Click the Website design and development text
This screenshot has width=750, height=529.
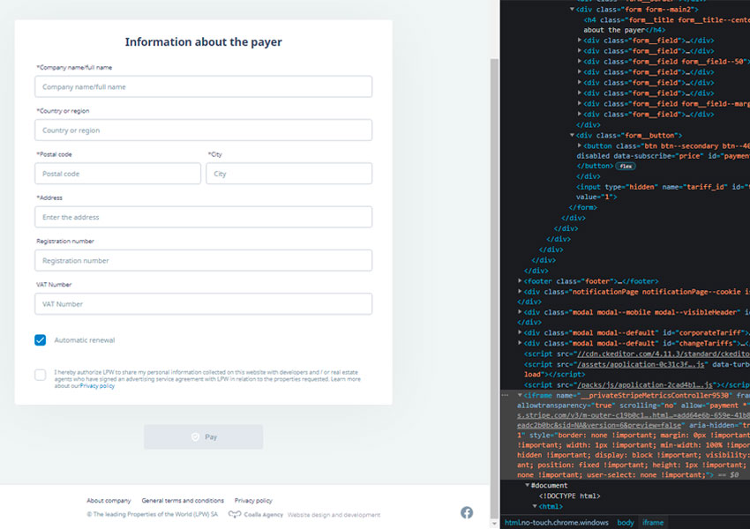pos(334,515)
